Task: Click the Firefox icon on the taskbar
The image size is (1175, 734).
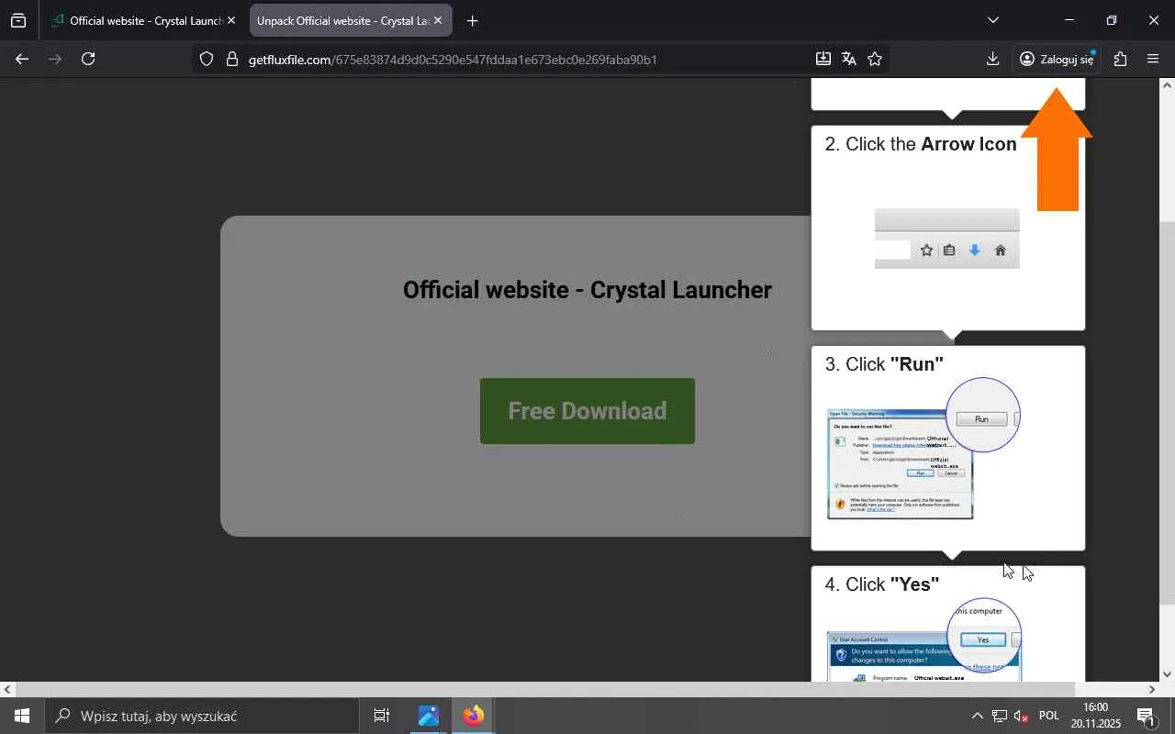Action: pos(474,716)
